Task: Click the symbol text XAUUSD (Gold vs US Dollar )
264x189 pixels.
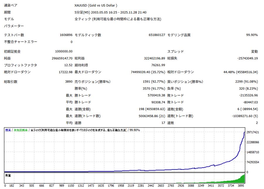Action: point(96,5)
